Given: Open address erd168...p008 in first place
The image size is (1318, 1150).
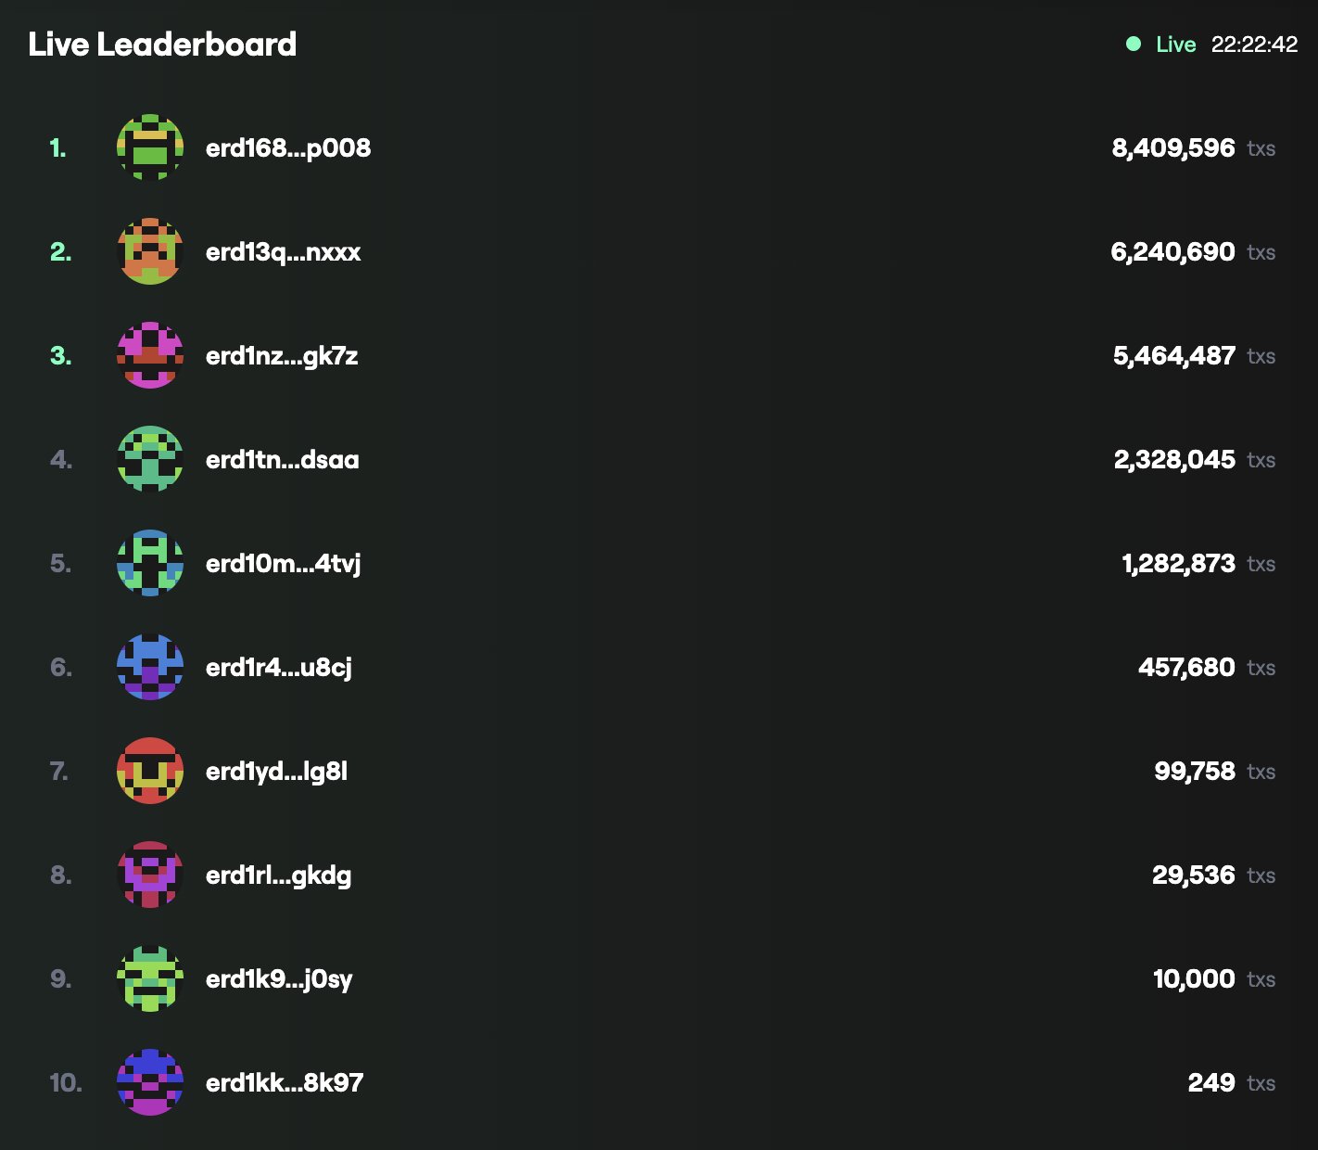Looking at the screenshot, I should tap(287, 148).
